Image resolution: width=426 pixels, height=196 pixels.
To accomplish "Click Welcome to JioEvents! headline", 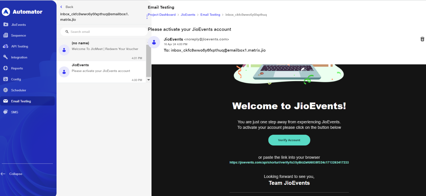I will (289, 106).
